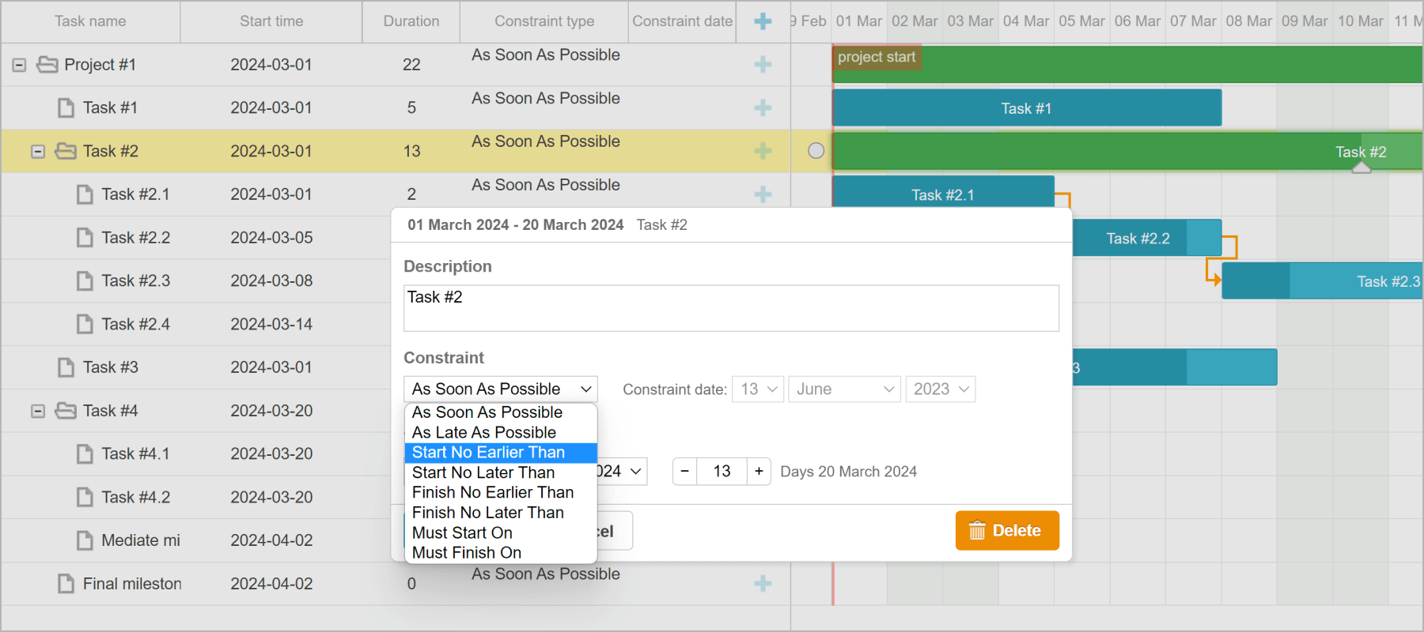Choose 'Must Finish On' from constraint list
The image size is (1424, 632).
point(467,553)
